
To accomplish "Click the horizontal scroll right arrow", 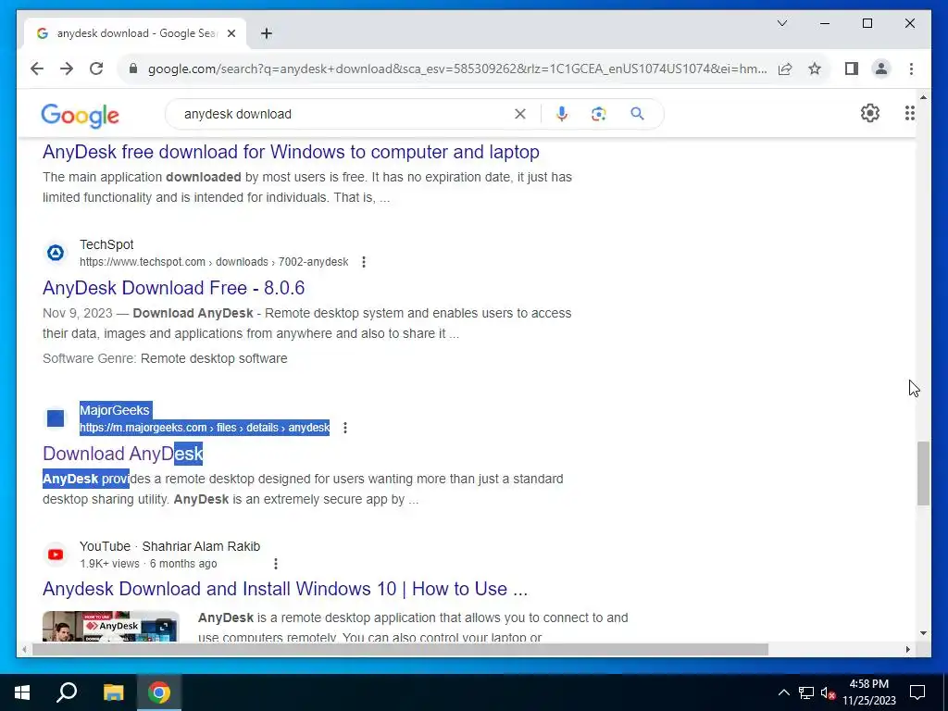I will (x=907, y=650).
